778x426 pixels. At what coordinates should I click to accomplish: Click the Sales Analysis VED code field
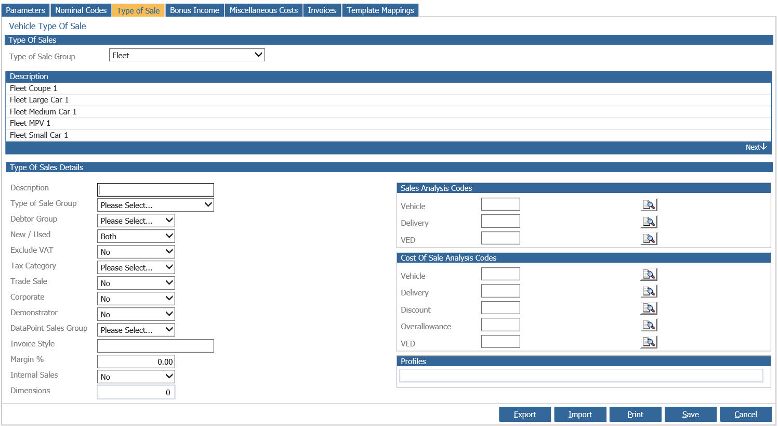(500, 238)
